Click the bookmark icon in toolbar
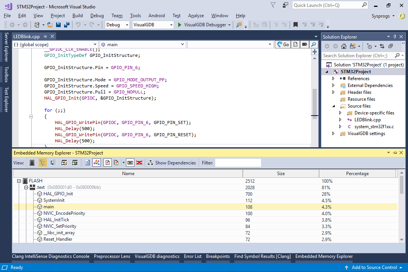 click(x=295, y=25)
